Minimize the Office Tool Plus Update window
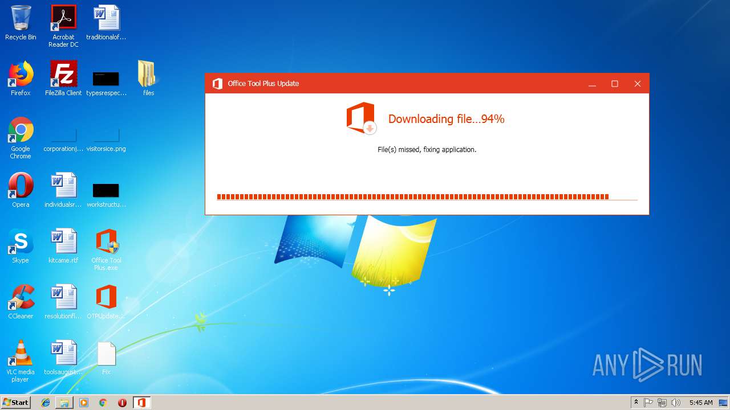730x410 pixels. click(x=592, y=84)
